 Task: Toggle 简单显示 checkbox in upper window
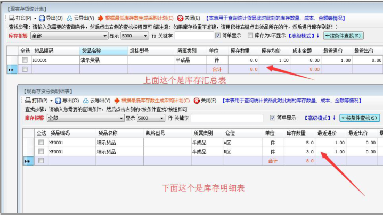(x=218, y=36)
